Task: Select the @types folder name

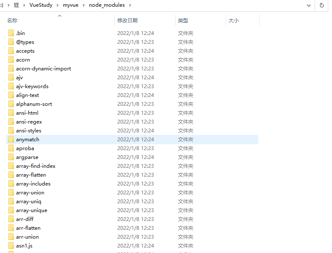Action: (25, 42)
